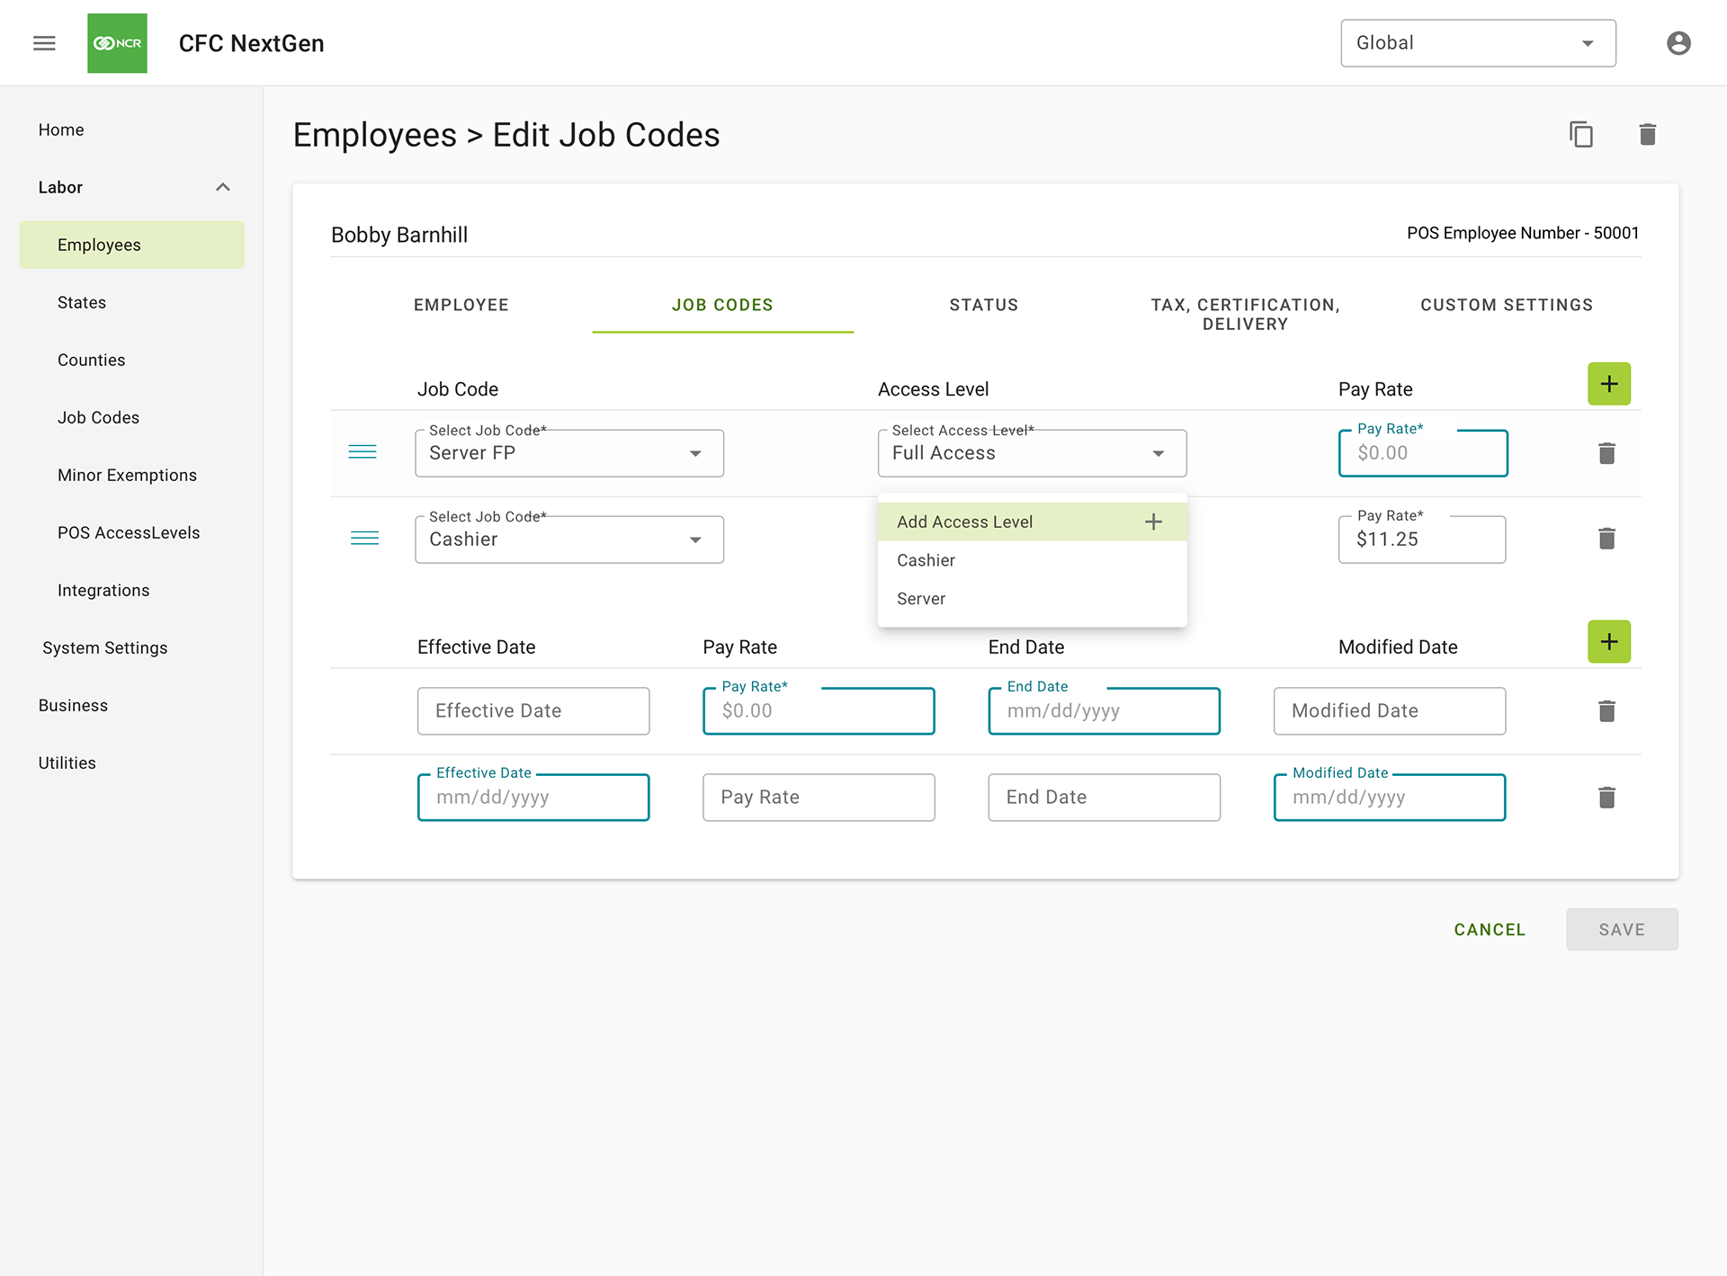Open the Global location dropdown
Viewport: 1727px width, 1276px height.
coord(1477,43)
